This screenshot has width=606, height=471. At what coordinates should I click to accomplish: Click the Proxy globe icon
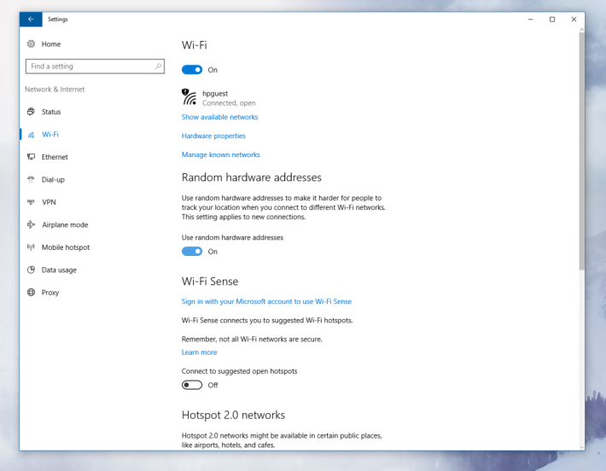coord(31,292)
